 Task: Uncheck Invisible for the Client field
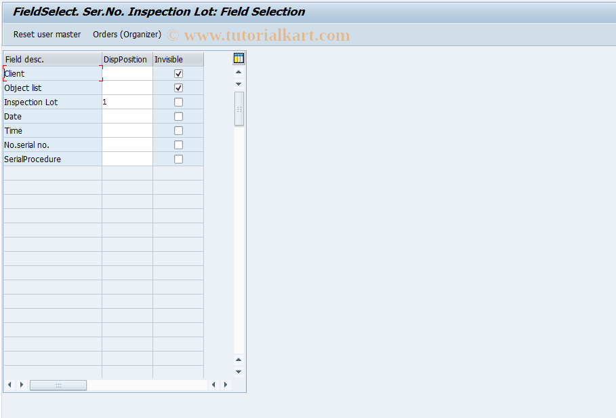178,73
